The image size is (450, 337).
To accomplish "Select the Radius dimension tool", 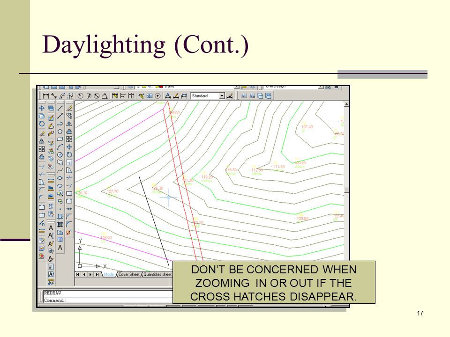I will coord(80,95).
